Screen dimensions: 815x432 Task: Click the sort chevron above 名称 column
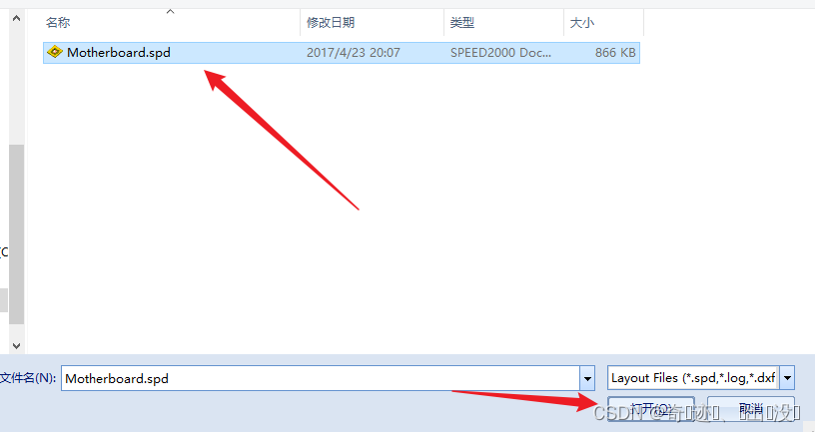170,11
